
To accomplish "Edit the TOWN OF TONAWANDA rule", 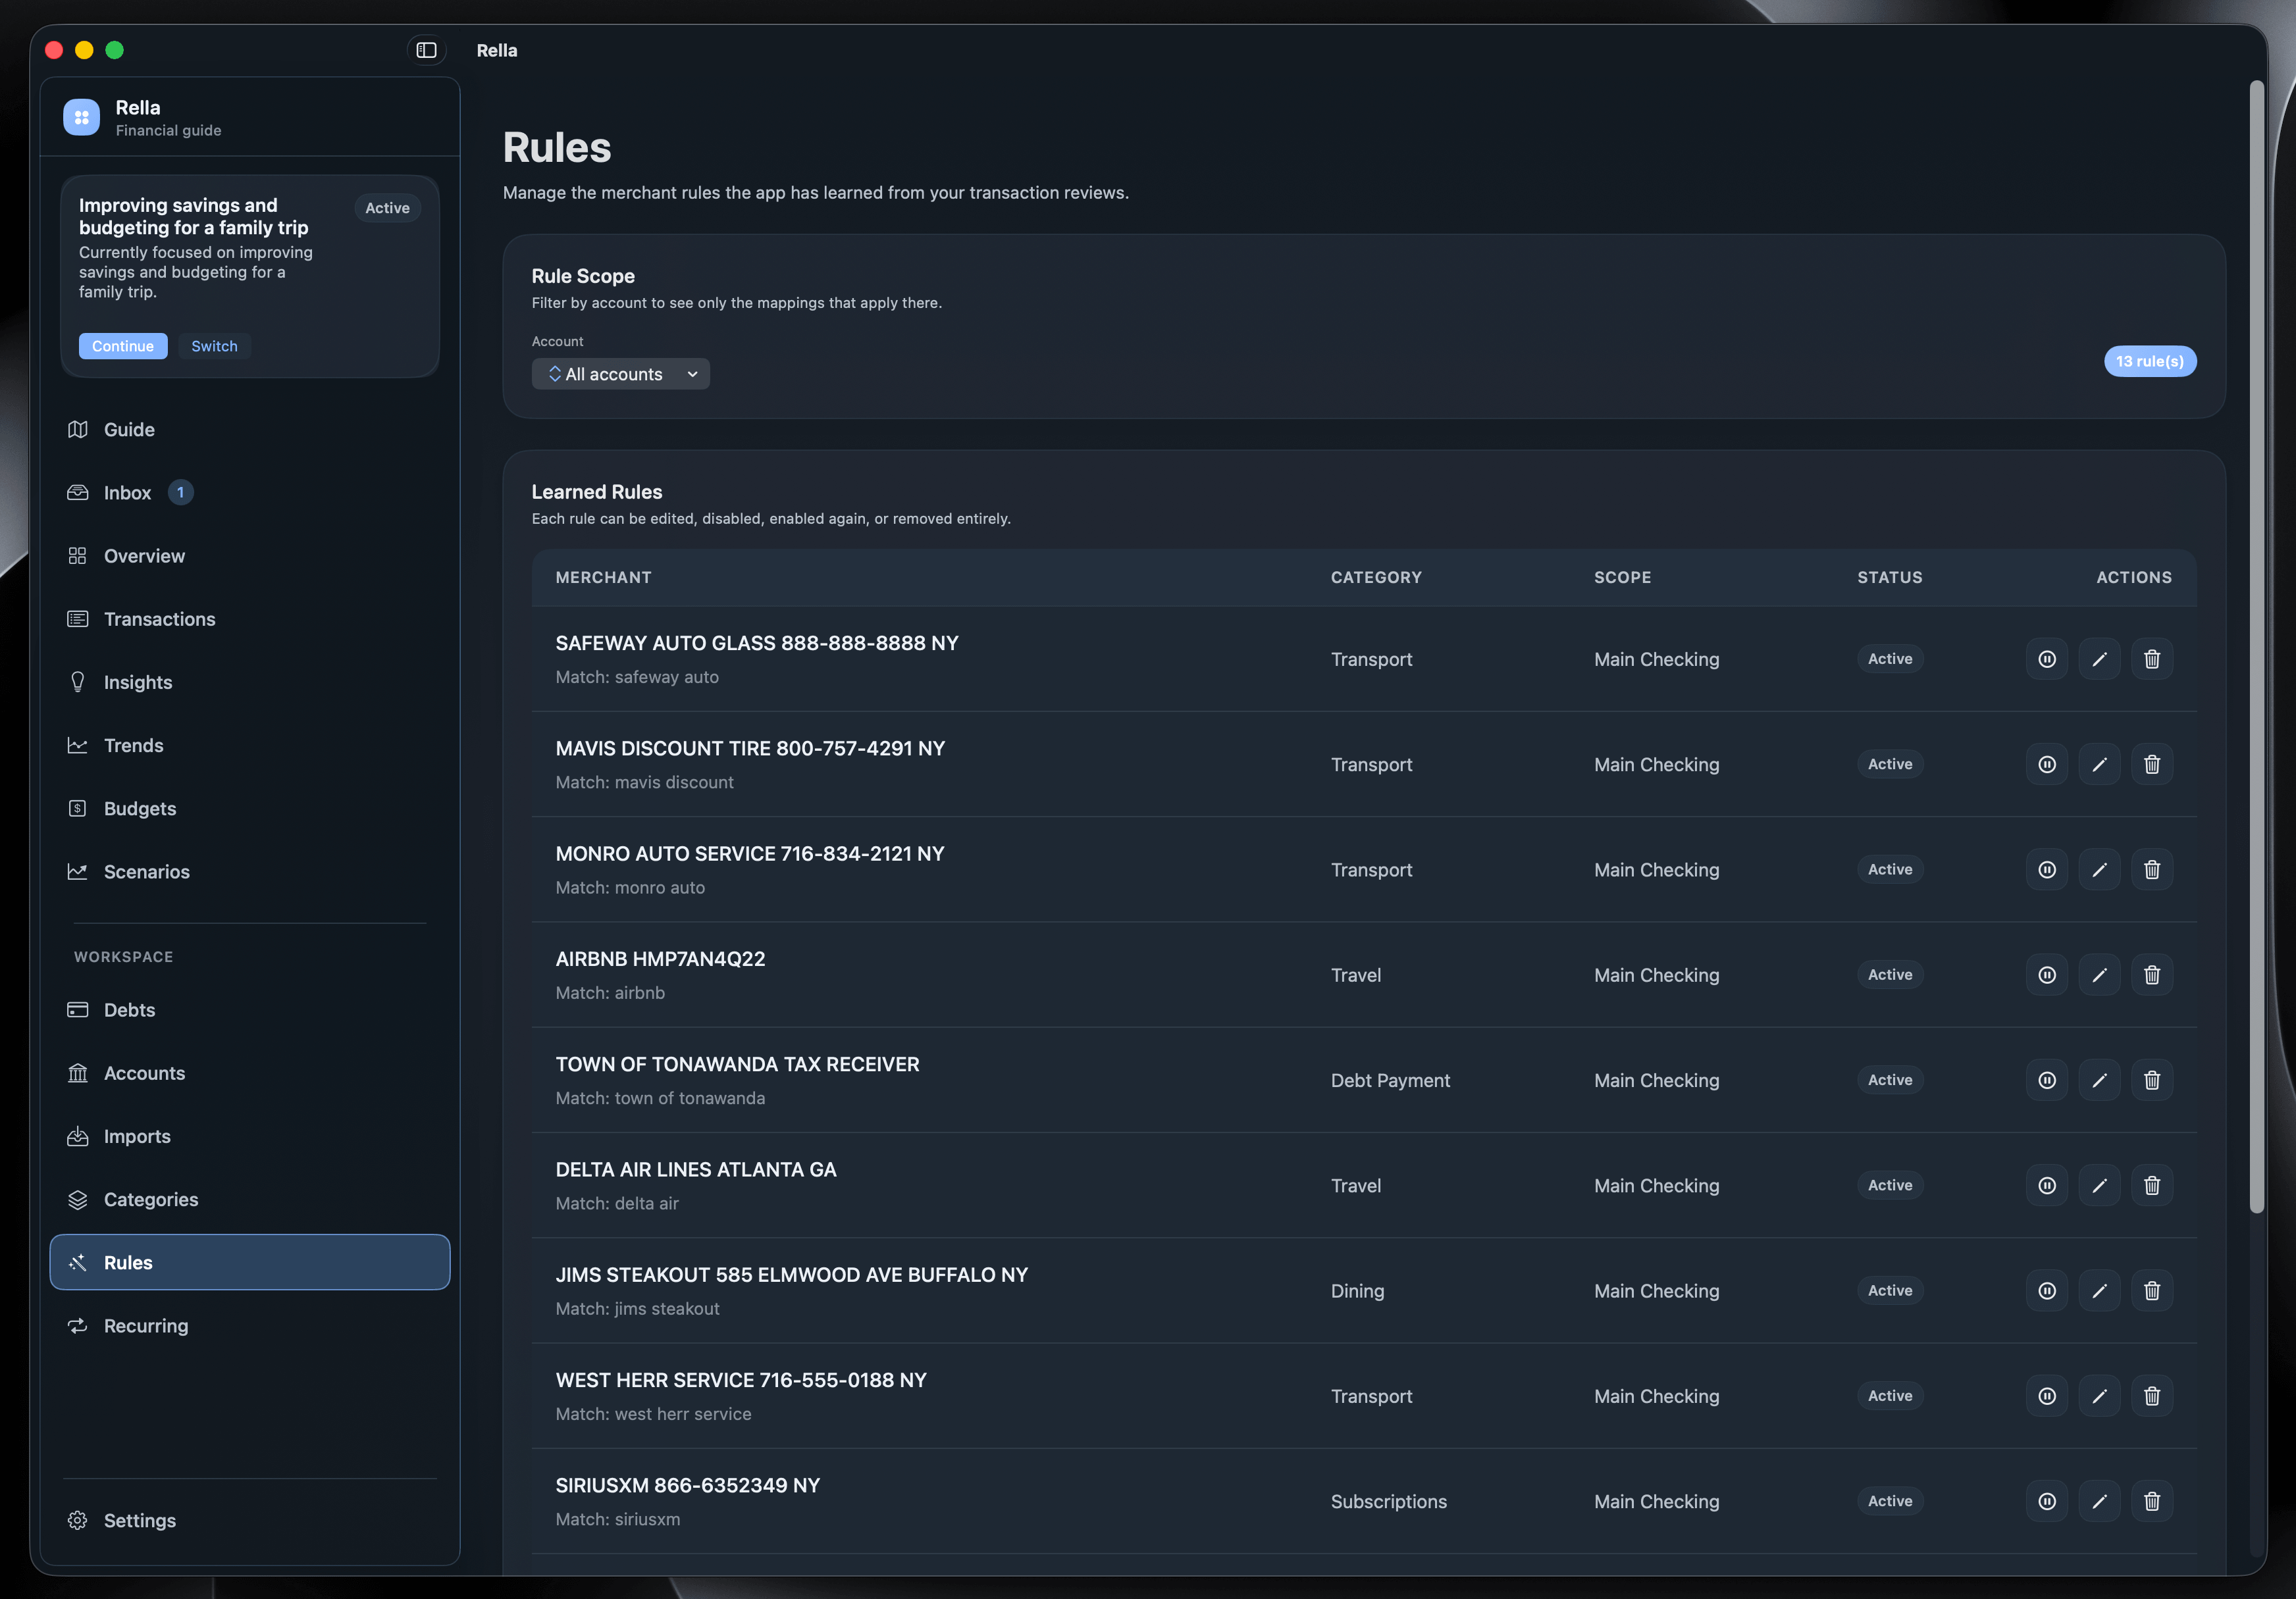I will point(2099,1080).
